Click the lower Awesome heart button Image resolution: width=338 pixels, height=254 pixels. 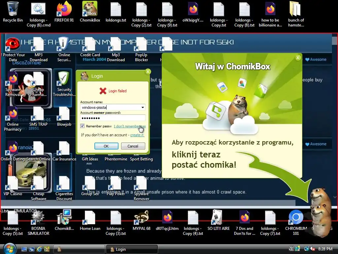[316, 144]
